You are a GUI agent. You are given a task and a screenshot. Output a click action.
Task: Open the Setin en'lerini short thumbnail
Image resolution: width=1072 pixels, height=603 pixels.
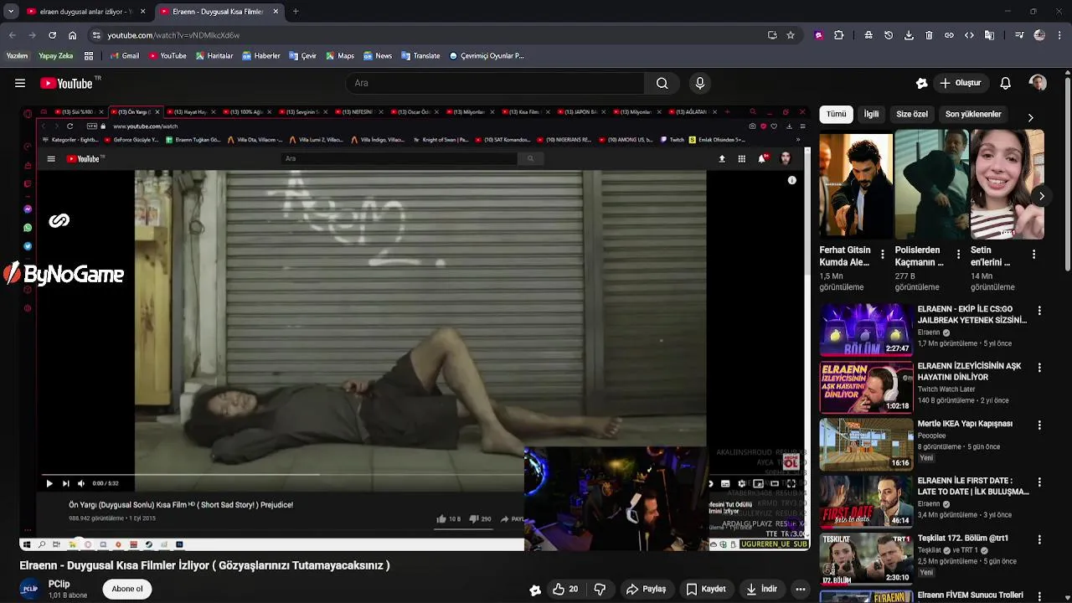pos(1008,184)
